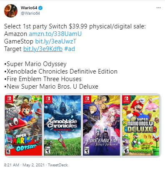The height and width of the screenshot is (171, 165).
Task: Click the TweetDeck source label
Action: [58, 165]
